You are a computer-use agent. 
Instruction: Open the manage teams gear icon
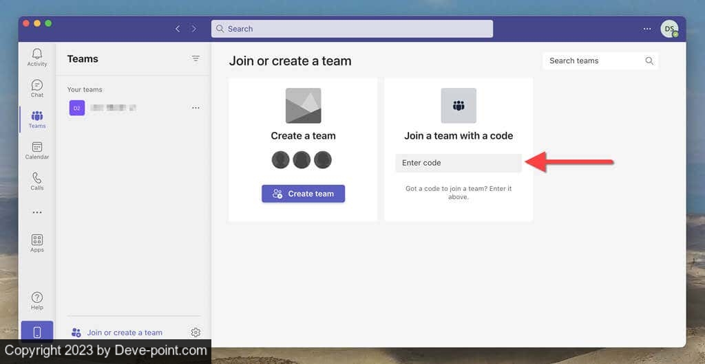click(196, 332)
